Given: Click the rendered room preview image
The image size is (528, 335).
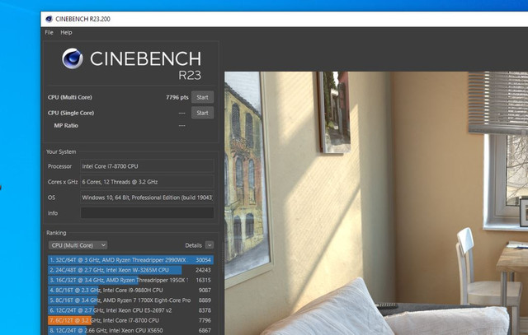Looking at the screenshot, I should (376, 203).
